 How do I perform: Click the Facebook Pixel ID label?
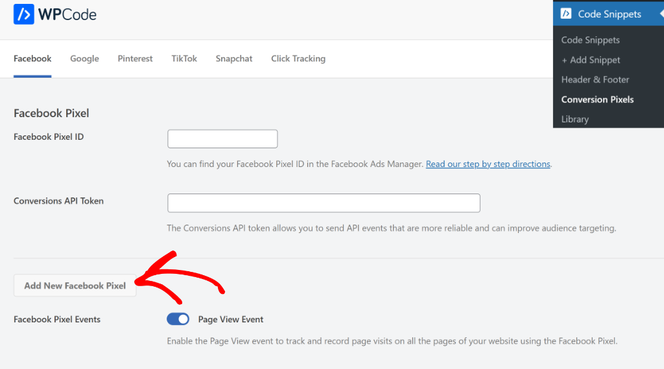point(49,137)
